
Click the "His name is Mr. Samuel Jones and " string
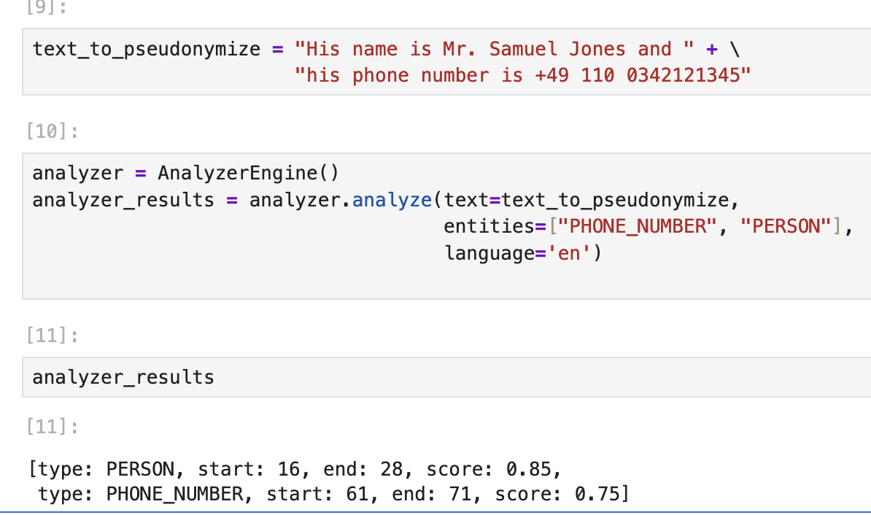[x=495, y=49]
